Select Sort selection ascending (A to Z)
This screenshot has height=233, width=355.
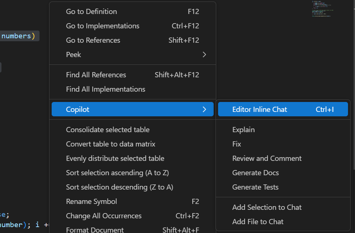(x=117, y=173)
